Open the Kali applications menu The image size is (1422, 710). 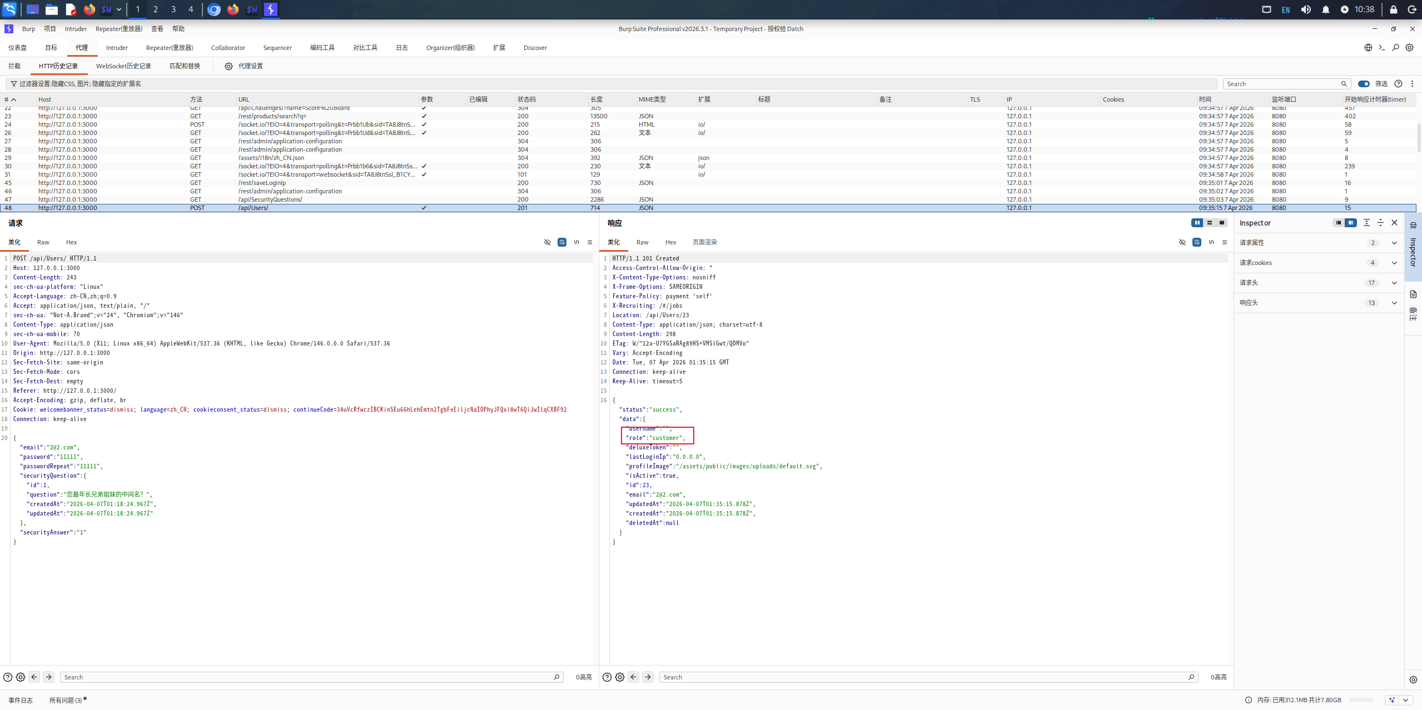pos(10,9)
